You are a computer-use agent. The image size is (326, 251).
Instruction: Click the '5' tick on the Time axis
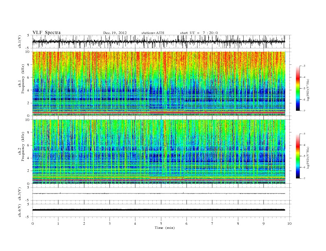[161, 224]
